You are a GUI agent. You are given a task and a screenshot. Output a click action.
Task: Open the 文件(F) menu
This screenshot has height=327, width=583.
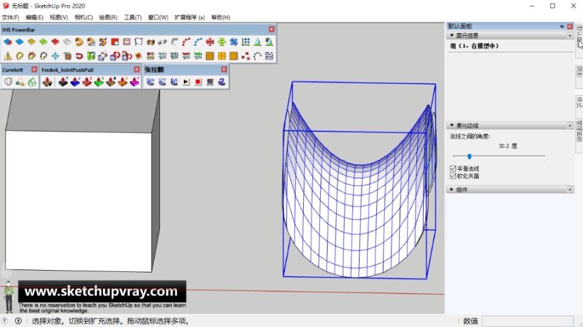[x=10, y=17]
